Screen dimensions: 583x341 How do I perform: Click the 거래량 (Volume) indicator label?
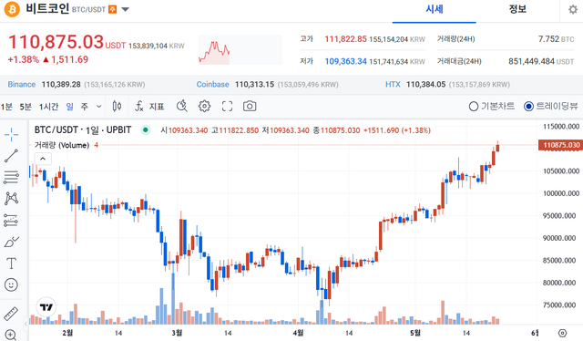62,145
